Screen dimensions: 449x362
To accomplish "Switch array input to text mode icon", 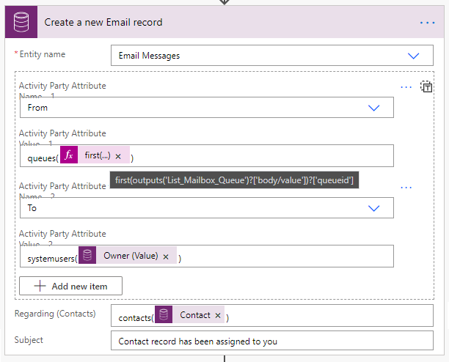I will click(x=426, y=86).
